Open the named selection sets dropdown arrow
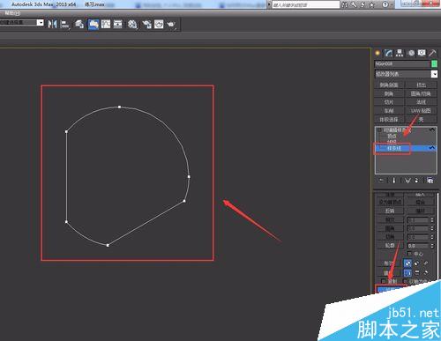This screenshot has width=441, height=341. pyautogui.click(x=41, y=23)
